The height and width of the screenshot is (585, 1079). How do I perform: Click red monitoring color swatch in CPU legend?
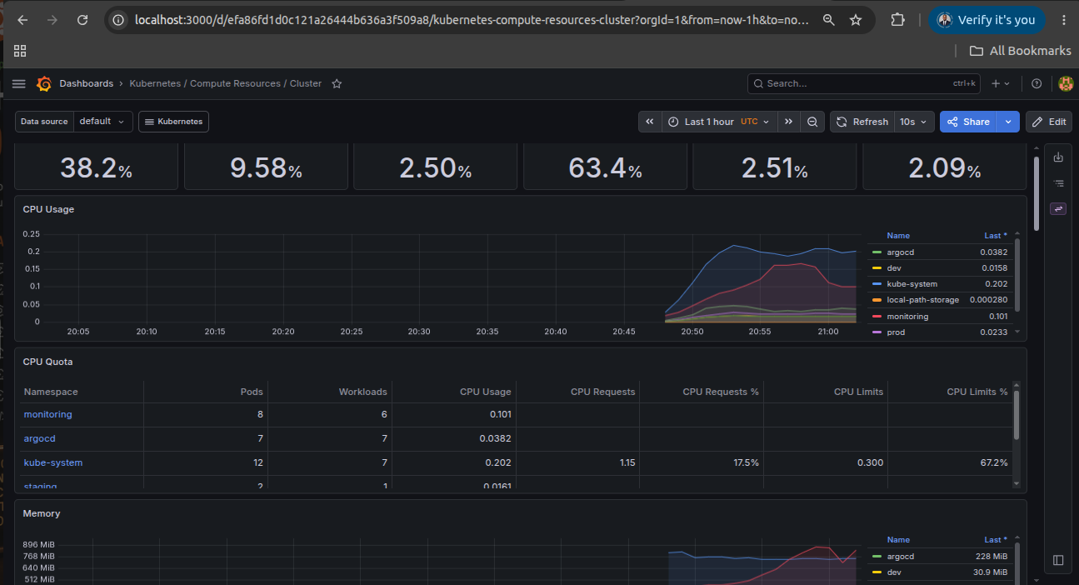tap(877, 317)
